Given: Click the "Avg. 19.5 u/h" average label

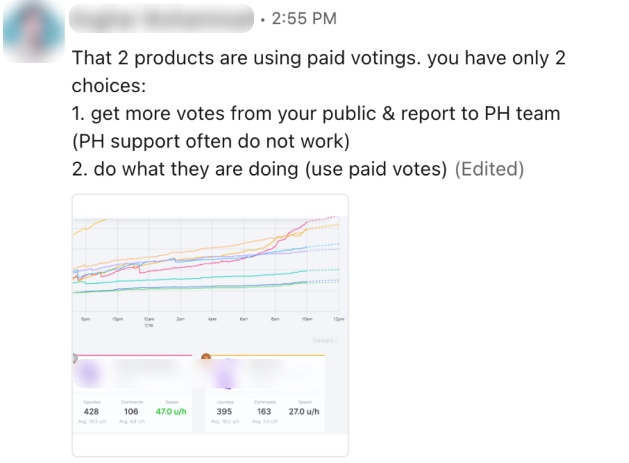Looking at the screenshot, I should click(92, 421).
